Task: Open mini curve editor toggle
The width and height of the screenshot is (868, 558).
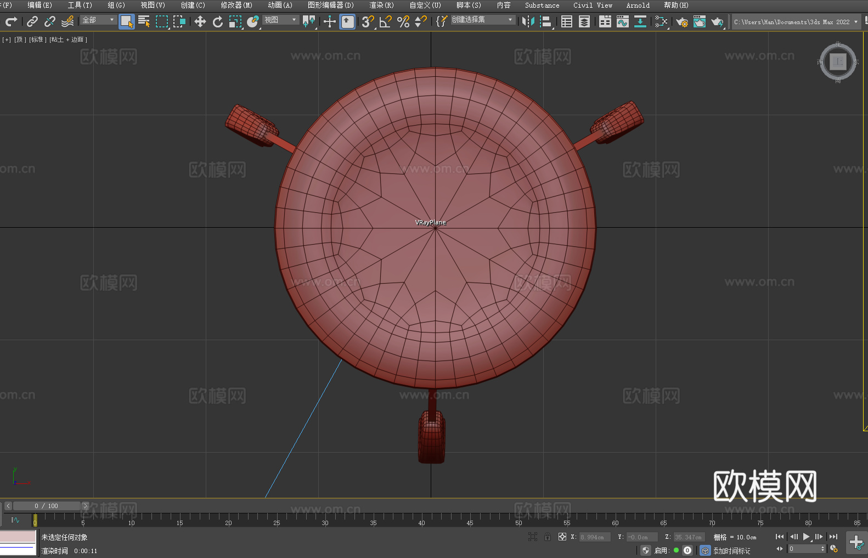Action: tap(15, 520)
